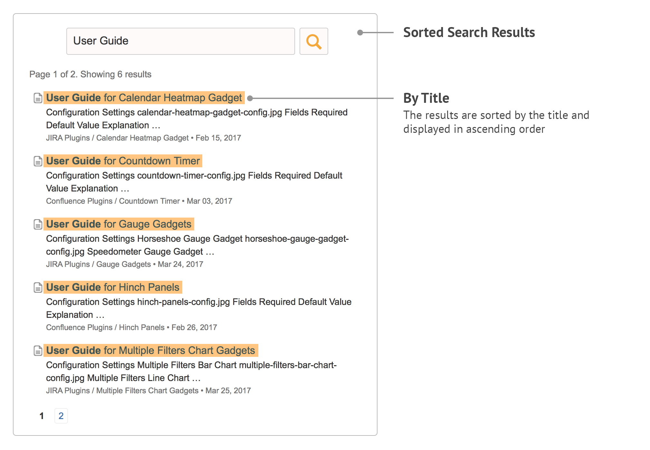Image resolution: width=650 pixels, height=450 pixels.
Task: Click page icon beside Calendar Heatmap Gadget result
Action: pyautogui.click(x=38, y=98)
